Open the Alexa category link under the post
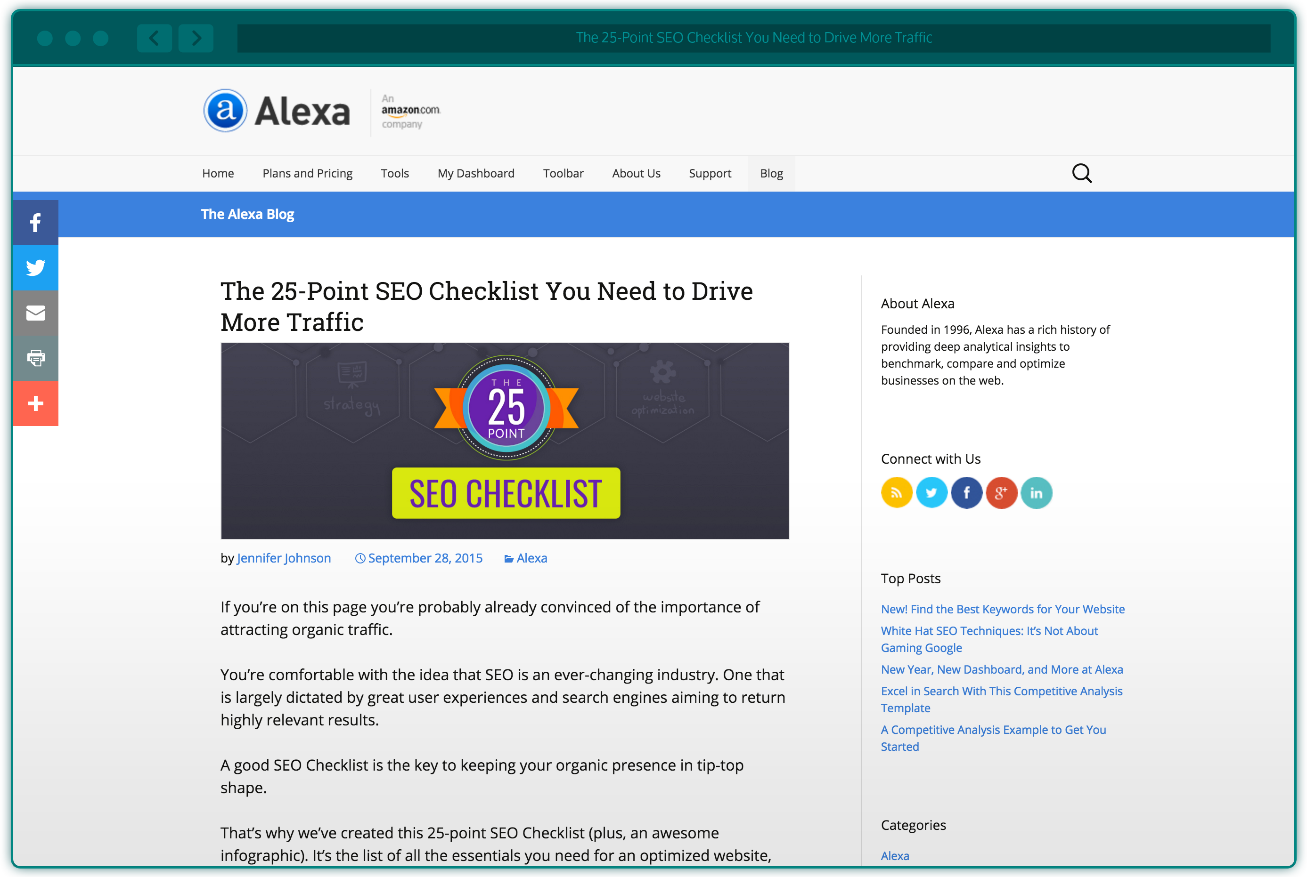Viewport: 1307px width, 877px height. (x=532, y=558)
